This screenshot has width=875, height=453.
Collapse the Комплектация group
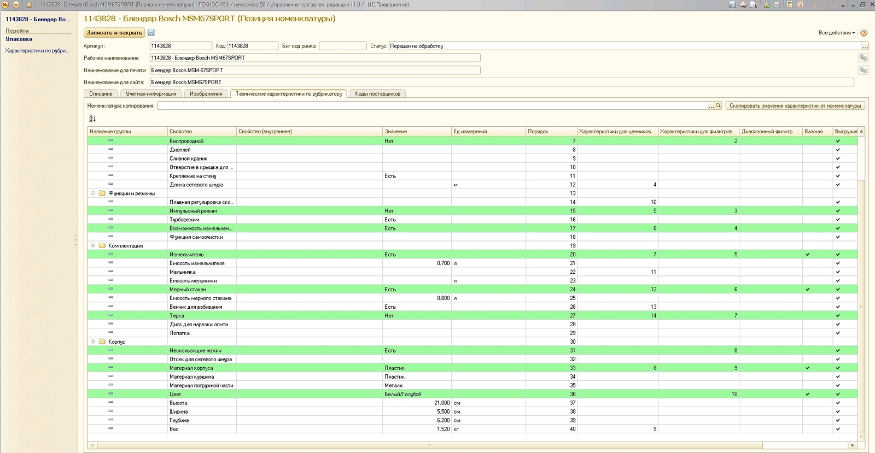point(93,246)
